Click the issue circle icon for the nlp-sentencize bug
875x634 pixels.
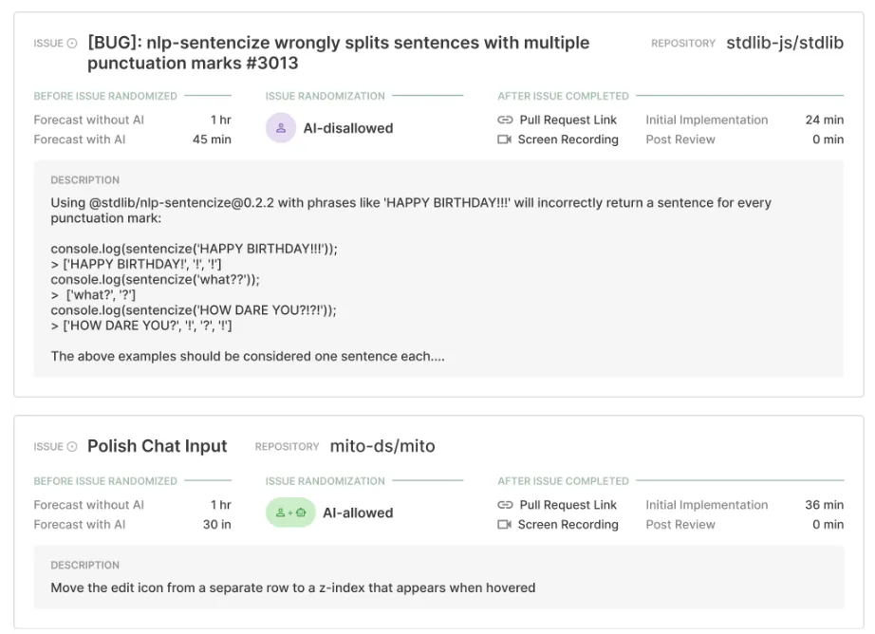pos(72,43)
